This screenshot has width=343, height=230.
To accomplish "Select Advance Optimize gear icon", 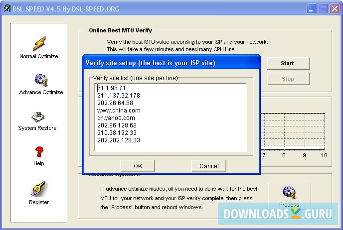I will click(41, 80).
